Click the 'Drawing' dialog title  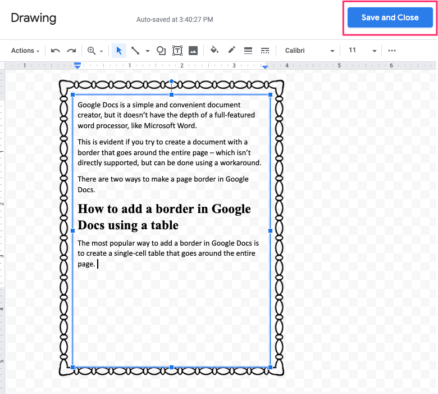click(34, 18)
